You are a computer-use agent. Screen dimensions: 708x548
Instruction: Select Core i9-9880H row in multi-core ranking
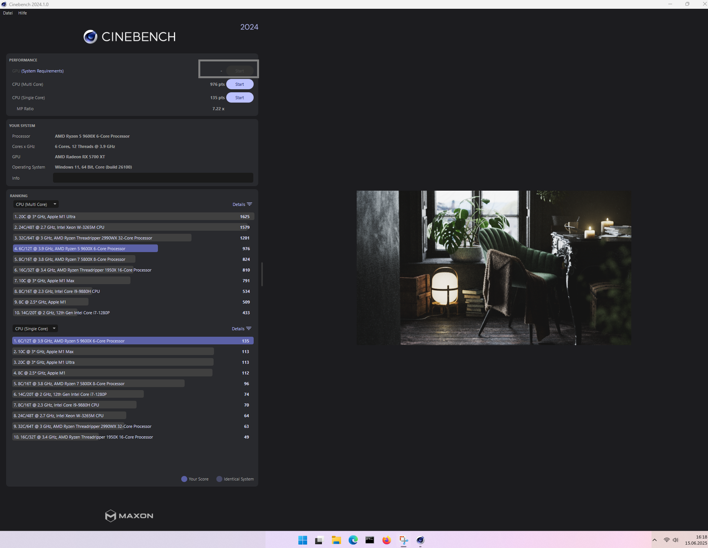pyautogui.click(x=134, y=291)
